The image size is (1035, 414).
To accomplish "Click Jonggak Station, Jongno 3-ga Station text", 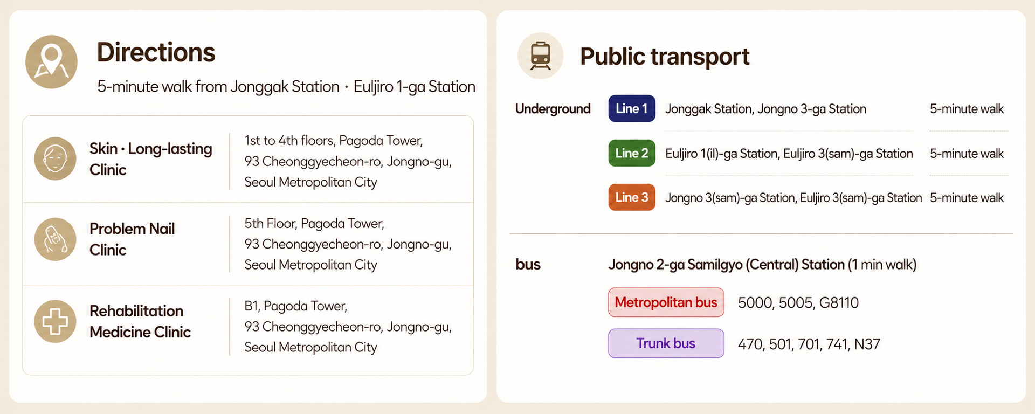I will coord(765,109).
